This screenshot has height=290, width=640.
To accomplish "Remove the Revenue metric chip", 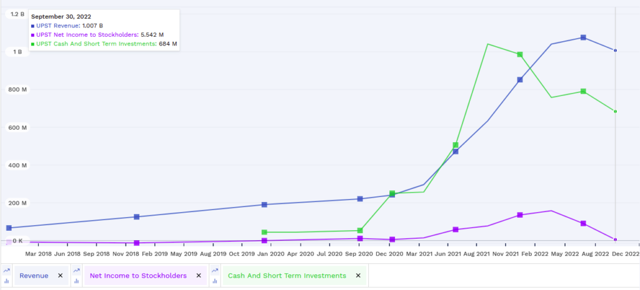I will pos(60,276).
